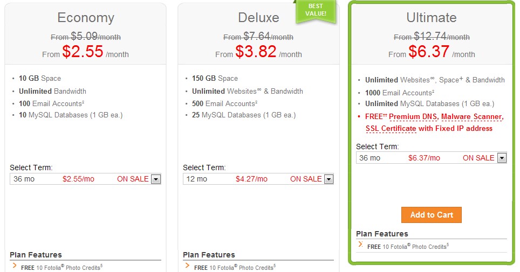The width and height of the screenshot is (520, 272).
Task: Expand Economy Fotolia Photo Credits chevron
Action: [x=14, y=266]
